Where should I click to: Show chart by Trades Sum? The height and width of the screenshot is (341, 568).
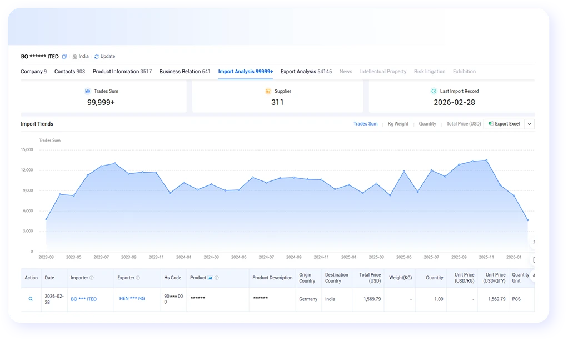point(366,124)
